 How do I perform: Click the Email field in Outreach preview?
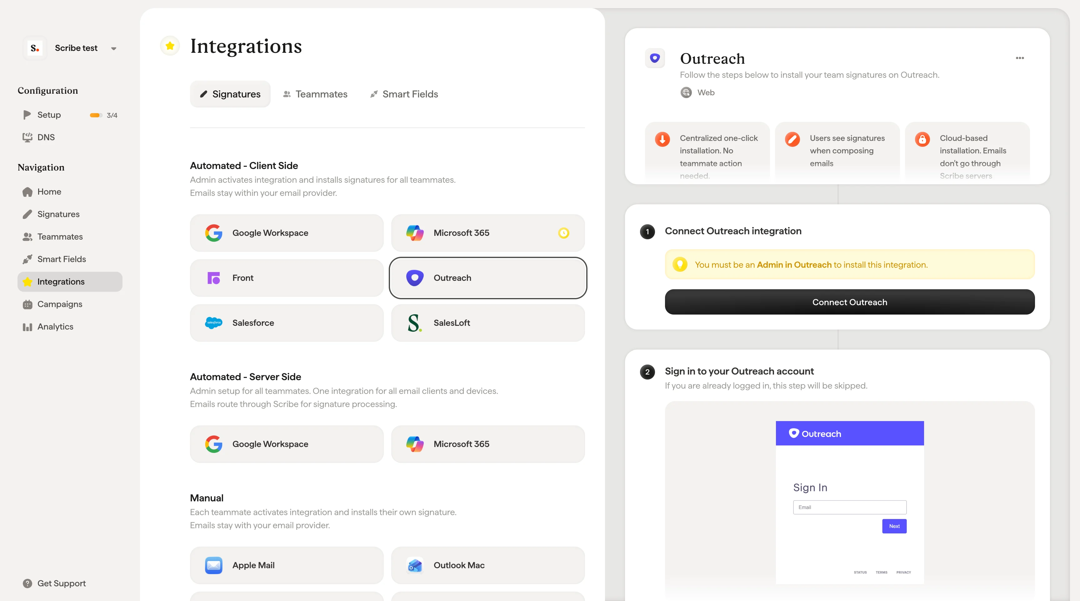(849, 508)
